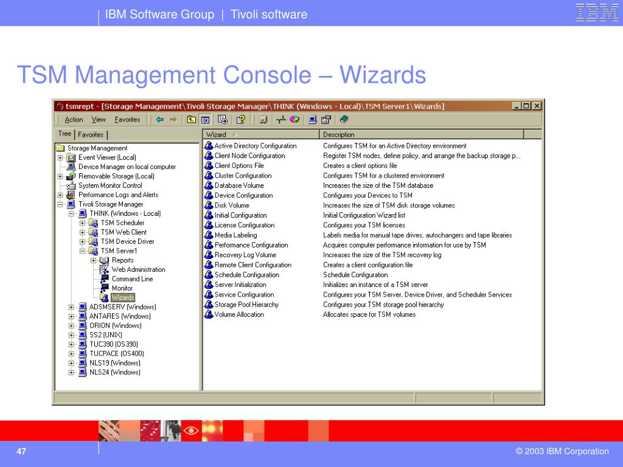The width and height of the screenshot is (623, 467).
Task: Click the Export List toolbar icon
Action: click(223, 120)
